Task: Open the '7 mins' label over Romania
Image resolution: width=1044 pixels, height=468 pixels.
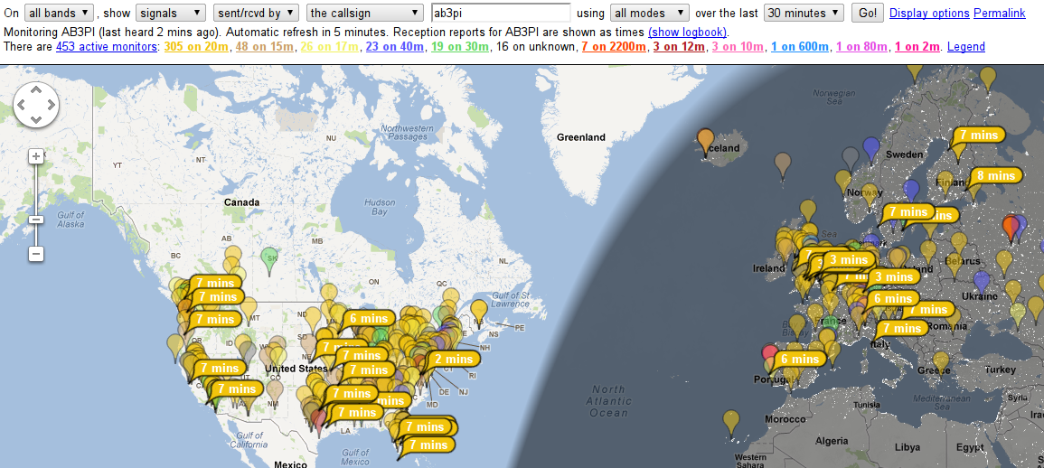Action: pyautogui.click(x=928, y=310)
